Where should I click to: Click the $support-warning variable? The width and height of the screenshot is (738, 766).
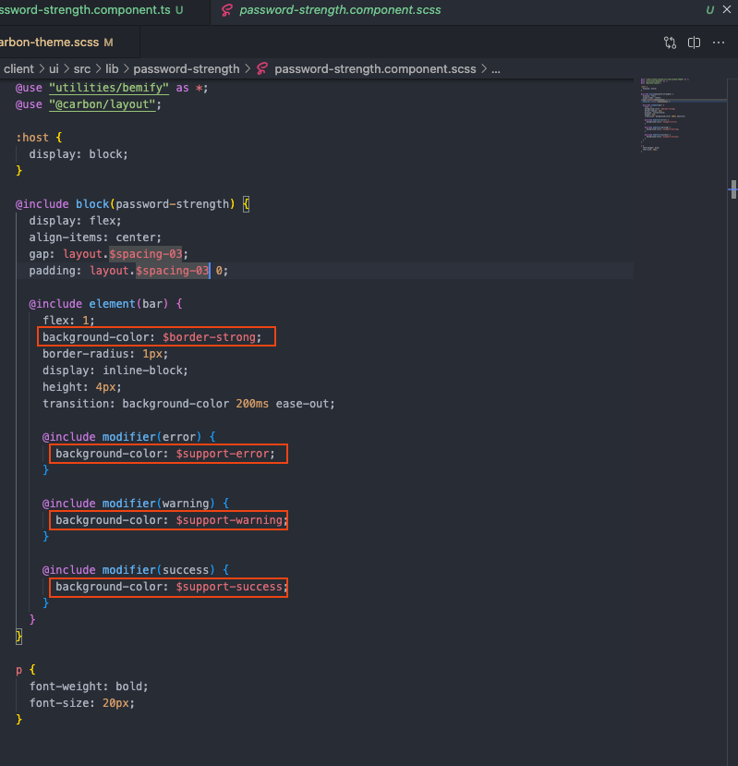pos(229,520)
